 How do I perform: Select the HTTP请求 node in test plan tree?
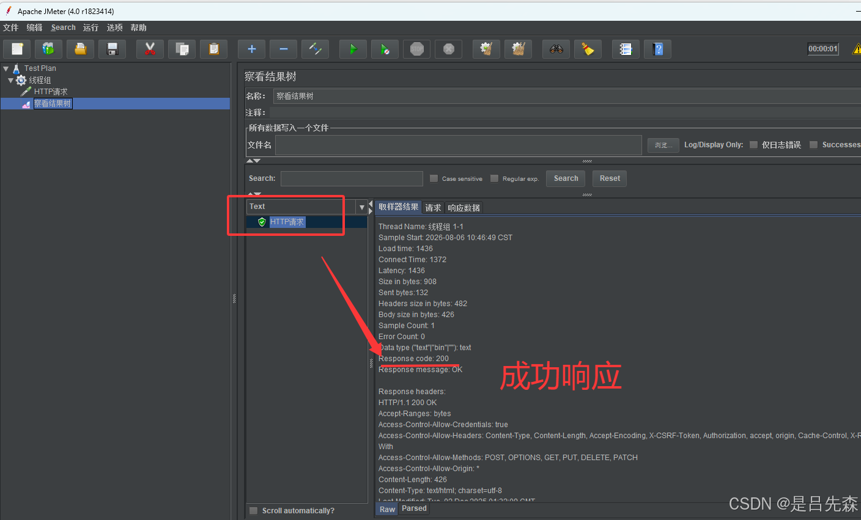click(x=51, y=92)
